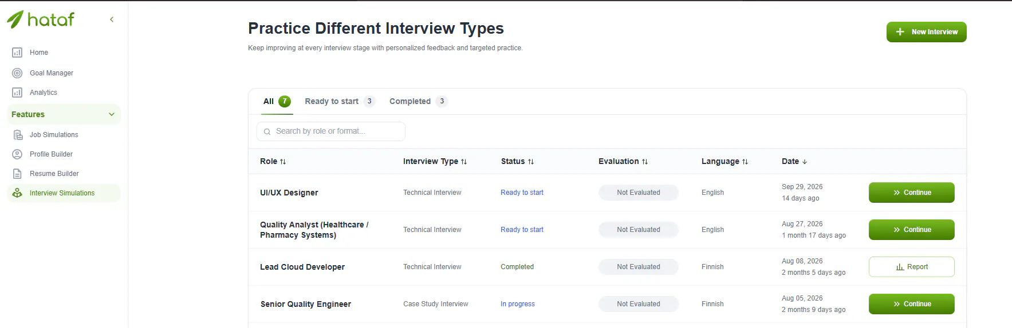1012x328 pixels.
Task: View Report for Lead Cloud Developer
Action: pyautogui.click(x=911, y=267)
